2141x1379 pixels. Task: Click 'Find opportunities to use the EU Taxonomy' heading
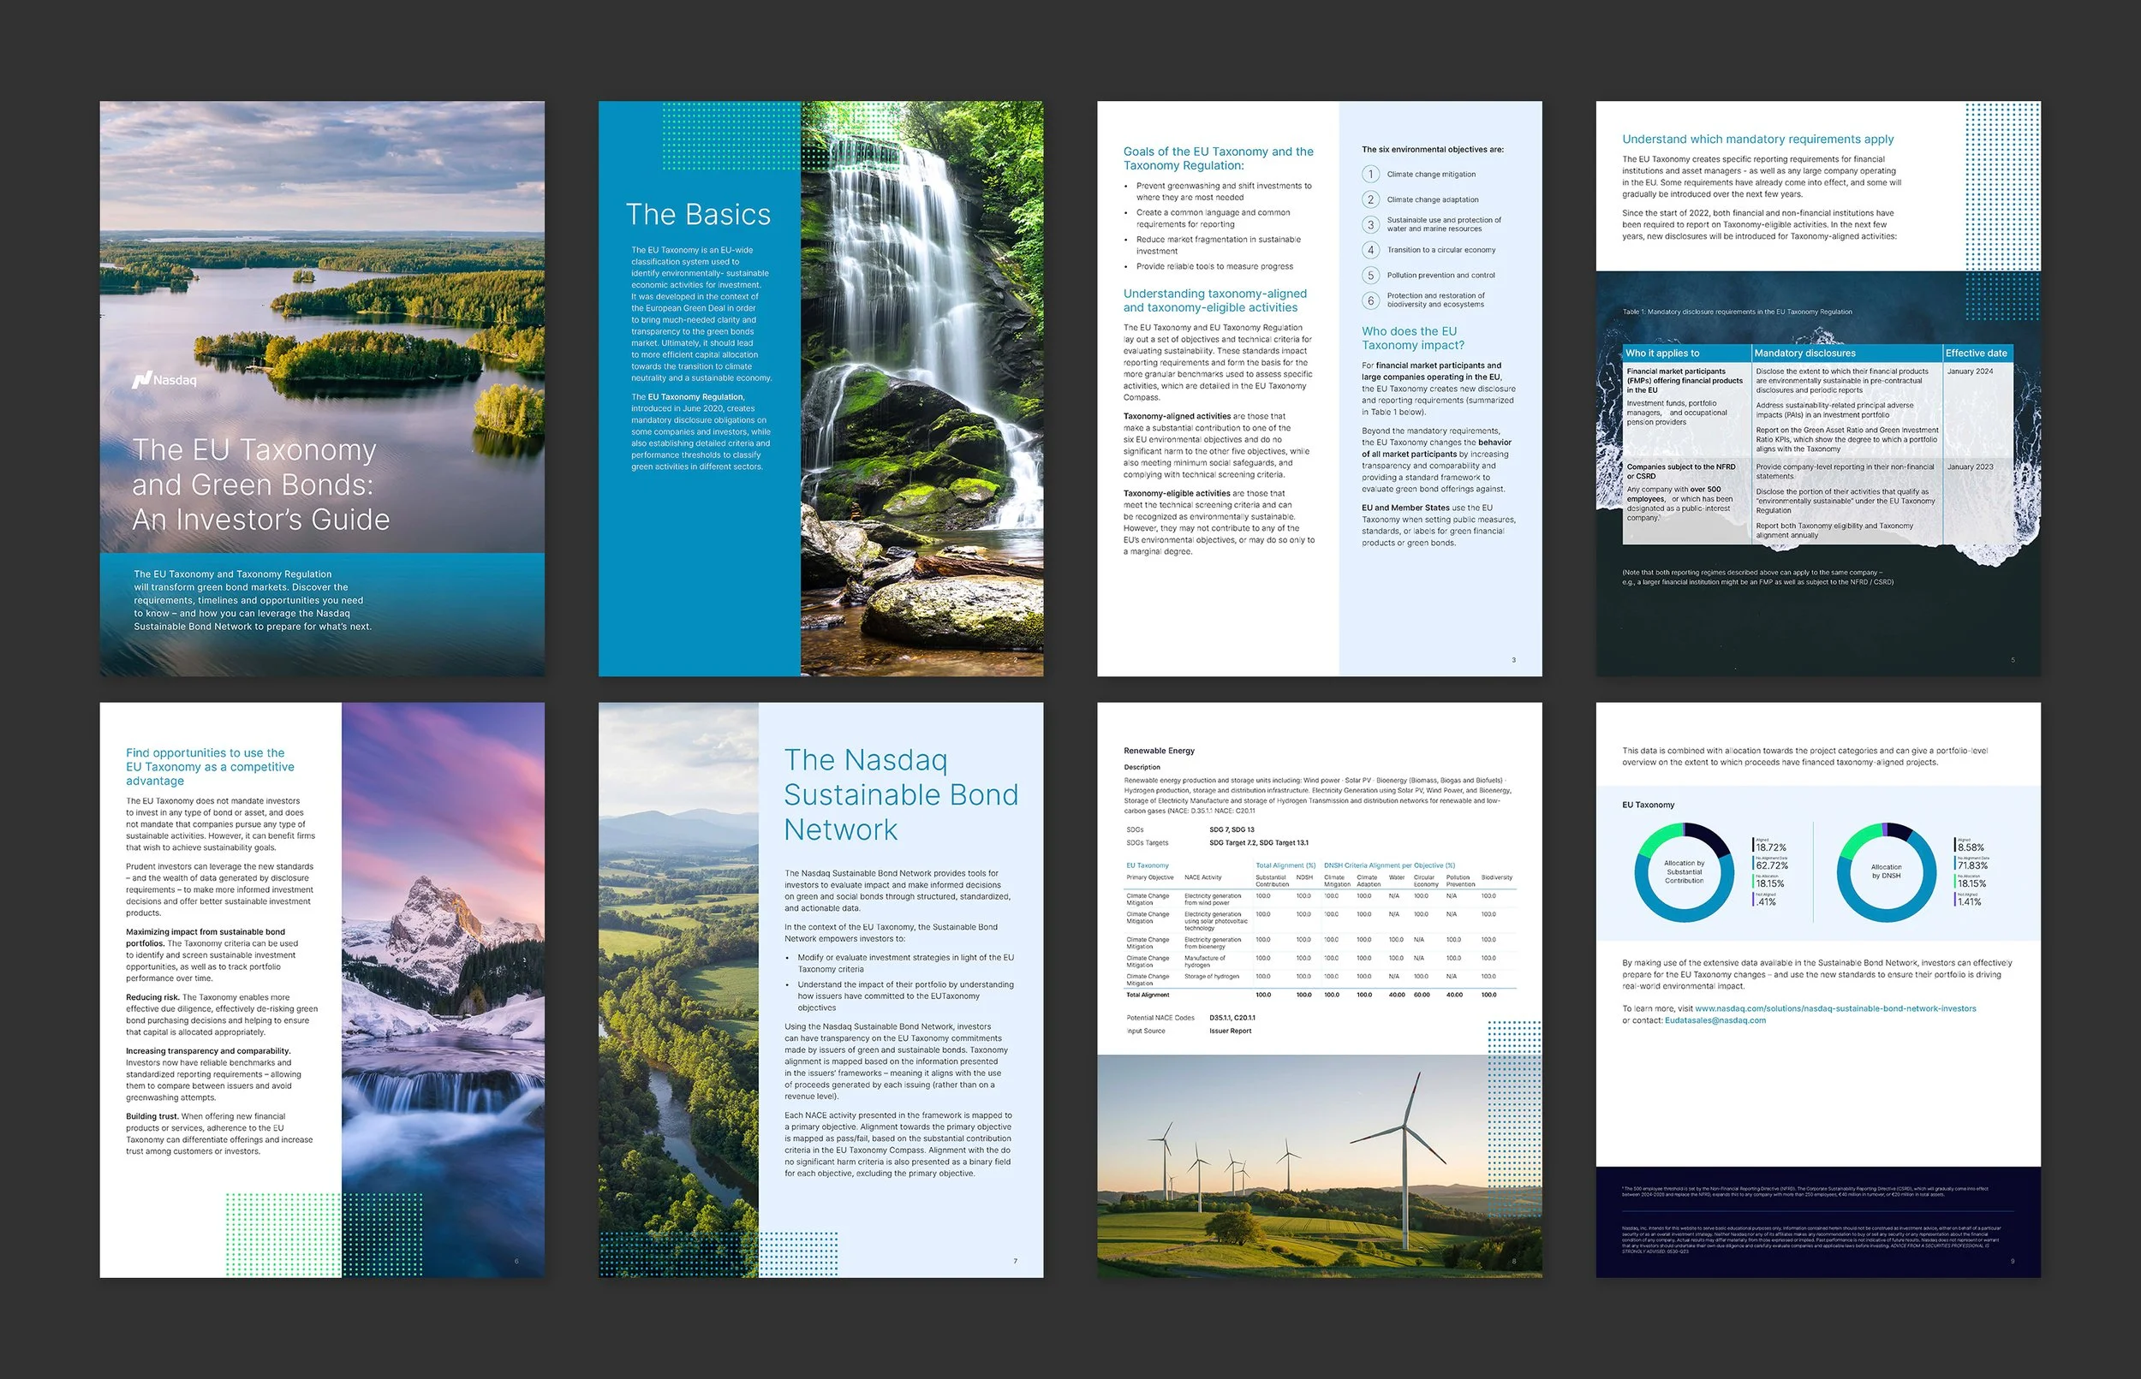click(210, 766)
